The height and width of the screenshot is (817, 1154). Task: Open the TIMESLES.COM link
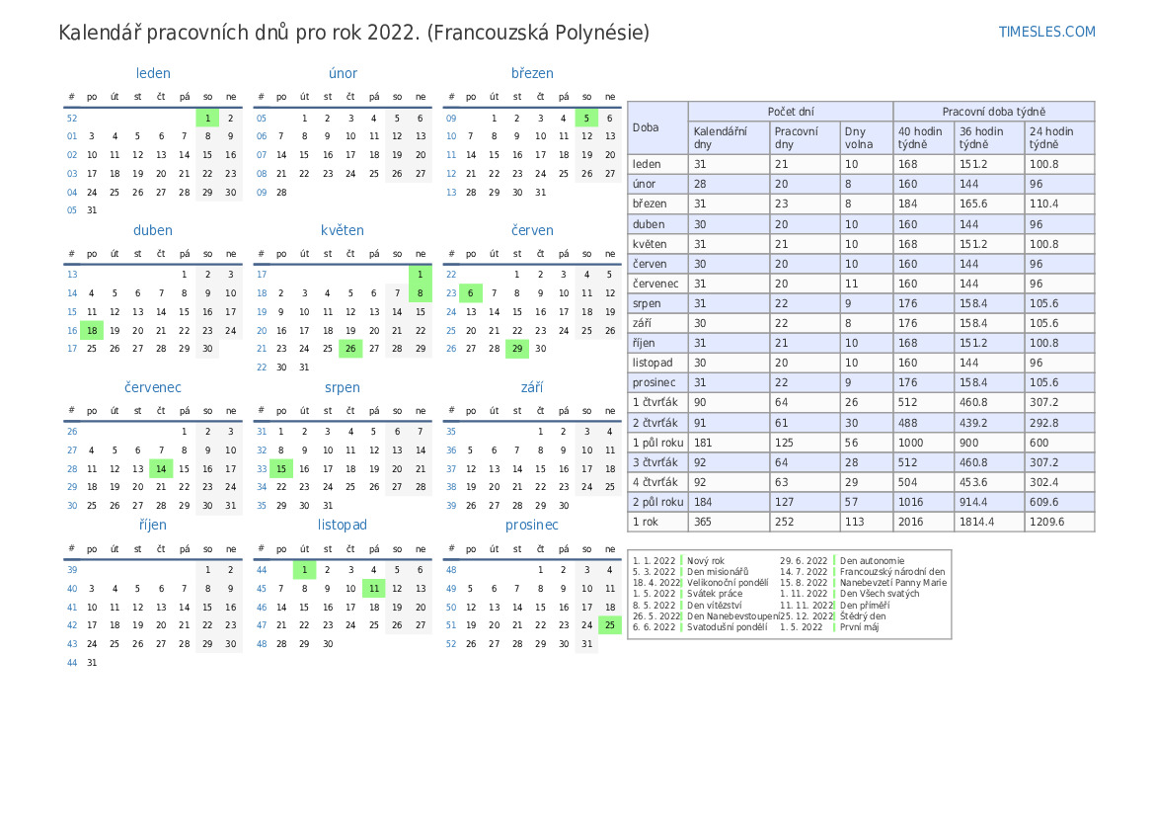(1046, 32)
